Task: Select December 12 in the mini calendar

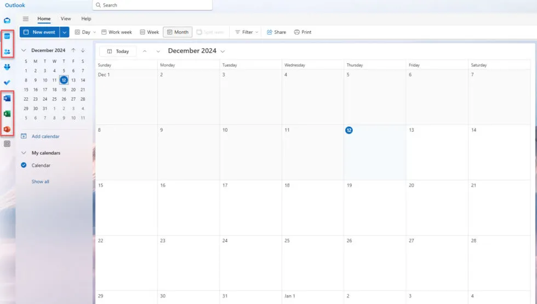Action: coord(64,80)
